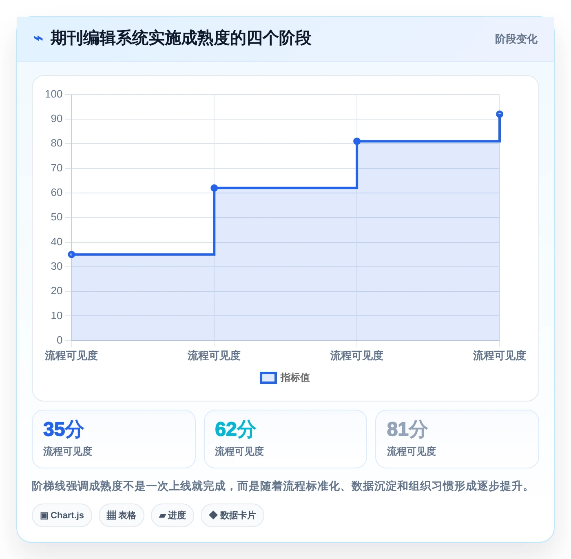The height and width of the screenshot is (559, 571).
Task: Click the 表格 tag chip
Action: point(122,515)
